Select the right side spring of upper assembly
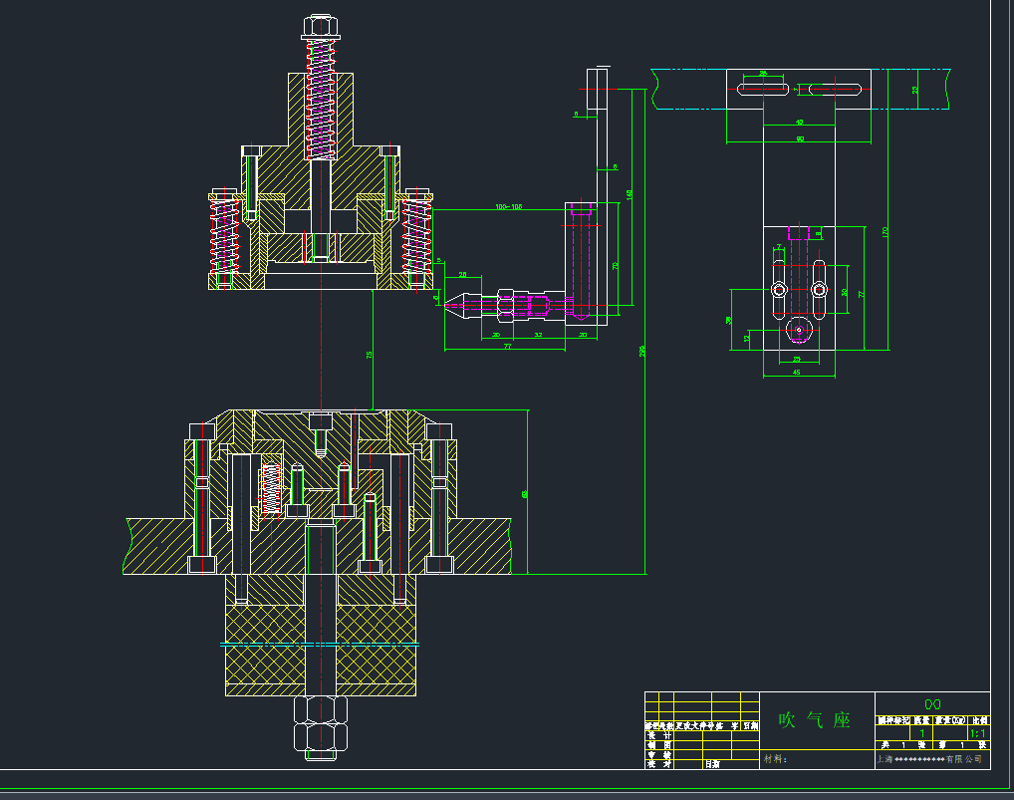This screenshot has width=1014, height=800. point(415,237)
